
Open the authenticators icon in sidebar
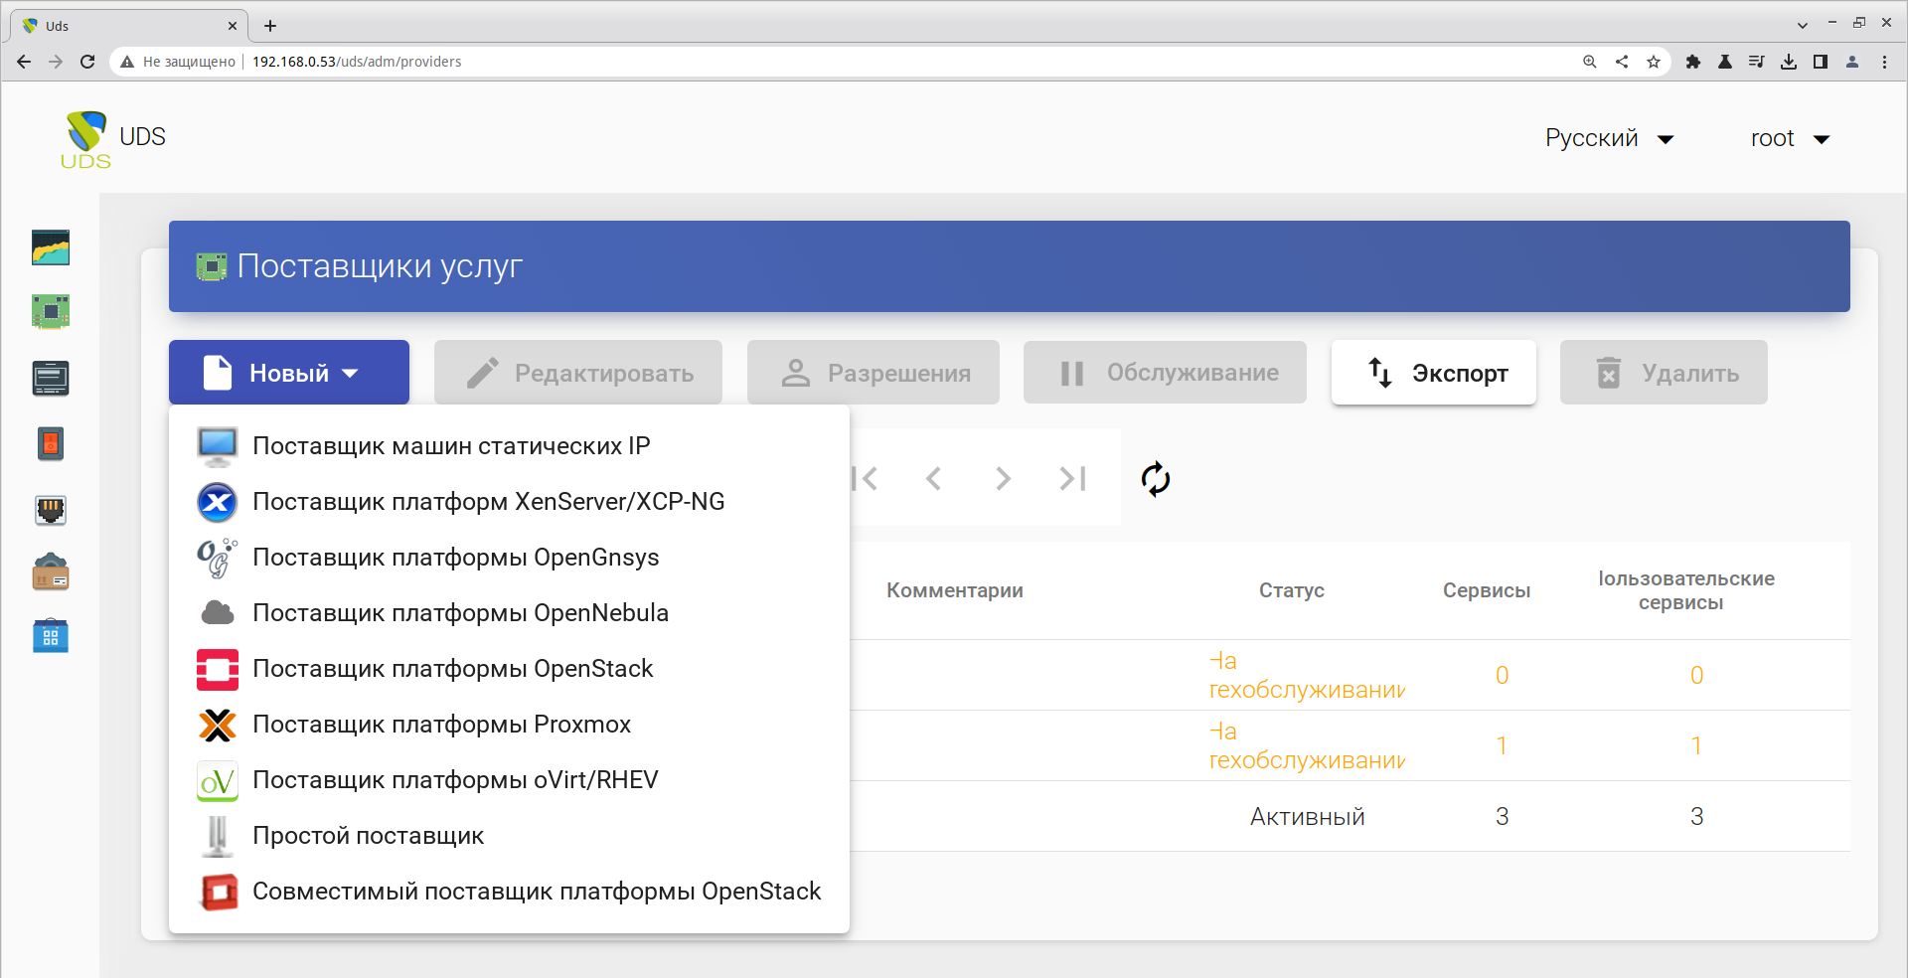(x=51, y=378)
